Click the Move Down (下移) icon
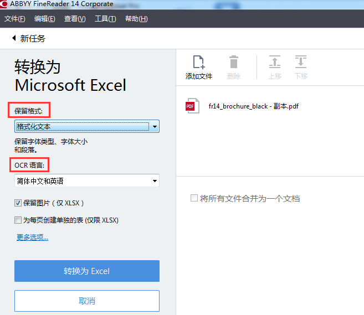Screen dimensions: 364x315 click(301, 61)
